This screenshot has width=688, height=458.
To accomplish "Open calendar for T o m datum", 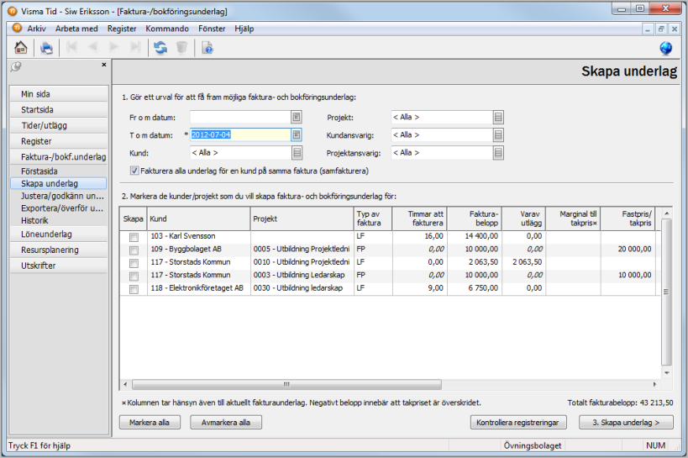I will point(297,134).
